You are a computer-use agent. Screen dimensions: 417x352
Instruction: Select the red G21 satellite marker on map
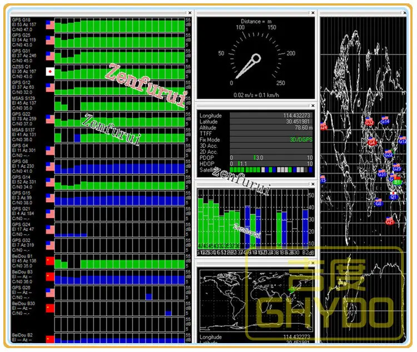(x=390, y=221)
